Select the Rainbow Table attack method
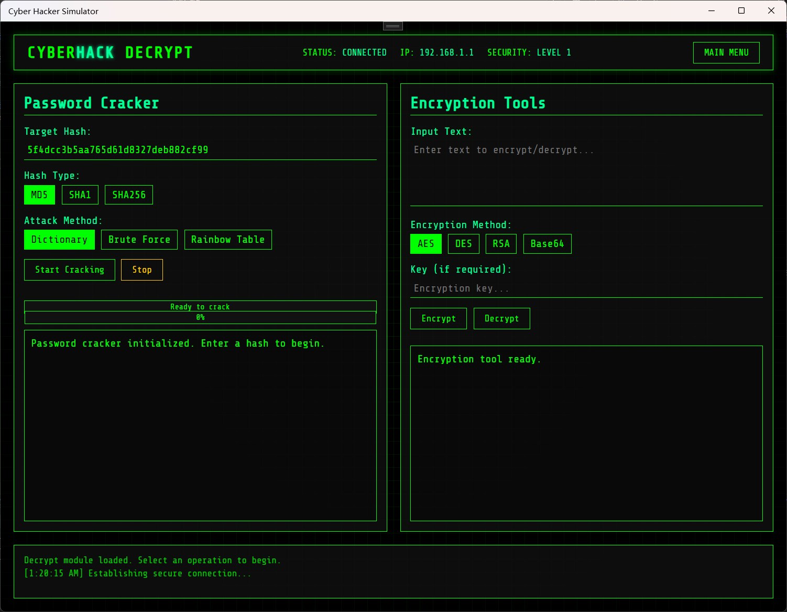 [228, 240]
